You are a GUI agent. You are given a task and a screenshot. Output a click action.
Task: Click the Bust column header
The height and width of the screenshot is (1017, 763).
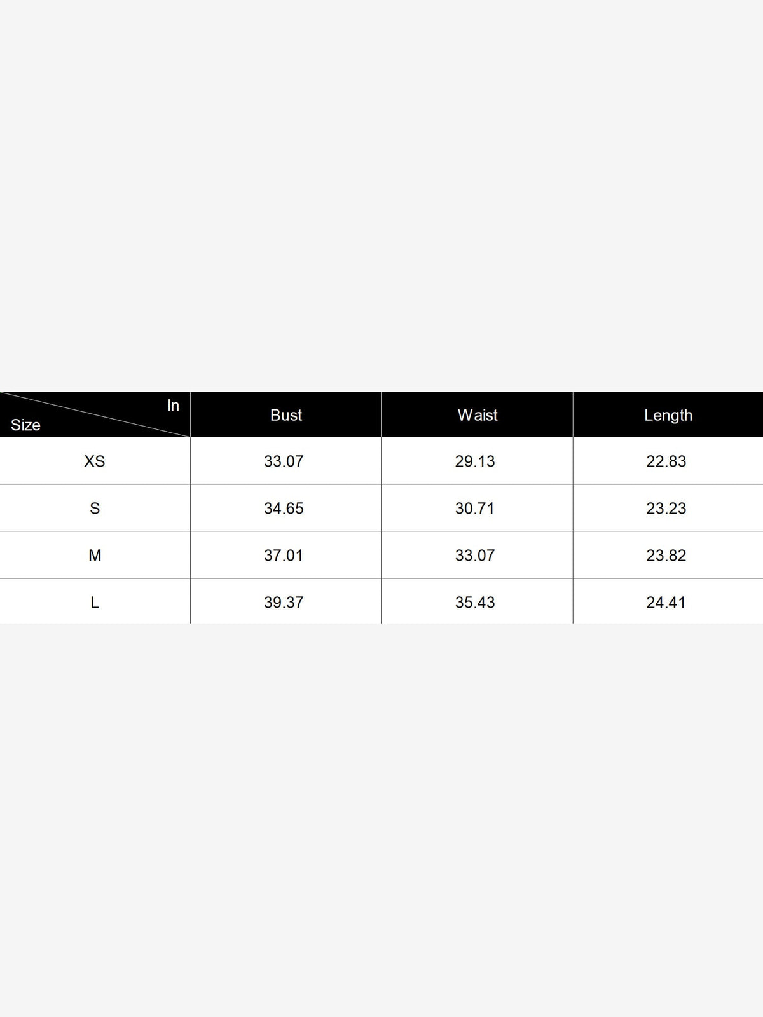286,415
